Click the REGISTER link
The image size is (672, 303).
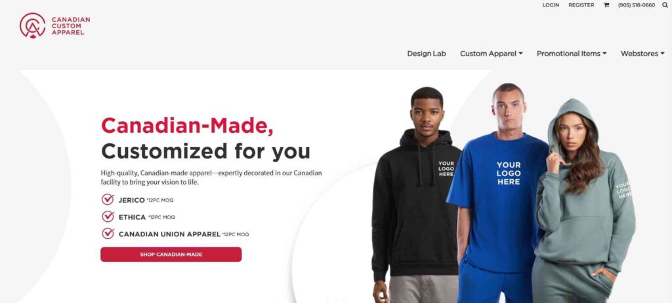581,5
